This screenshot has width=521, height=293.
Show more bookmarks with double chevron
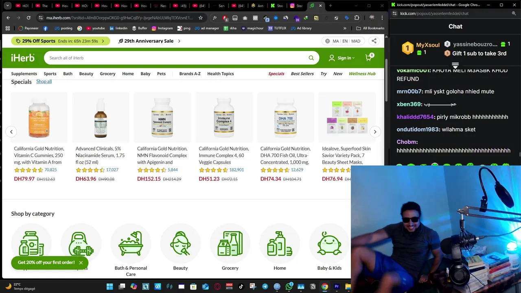point(345,28)
